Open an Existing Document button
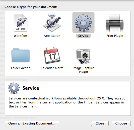The height and width of the screenshot is (130, 134). [32, 123]
